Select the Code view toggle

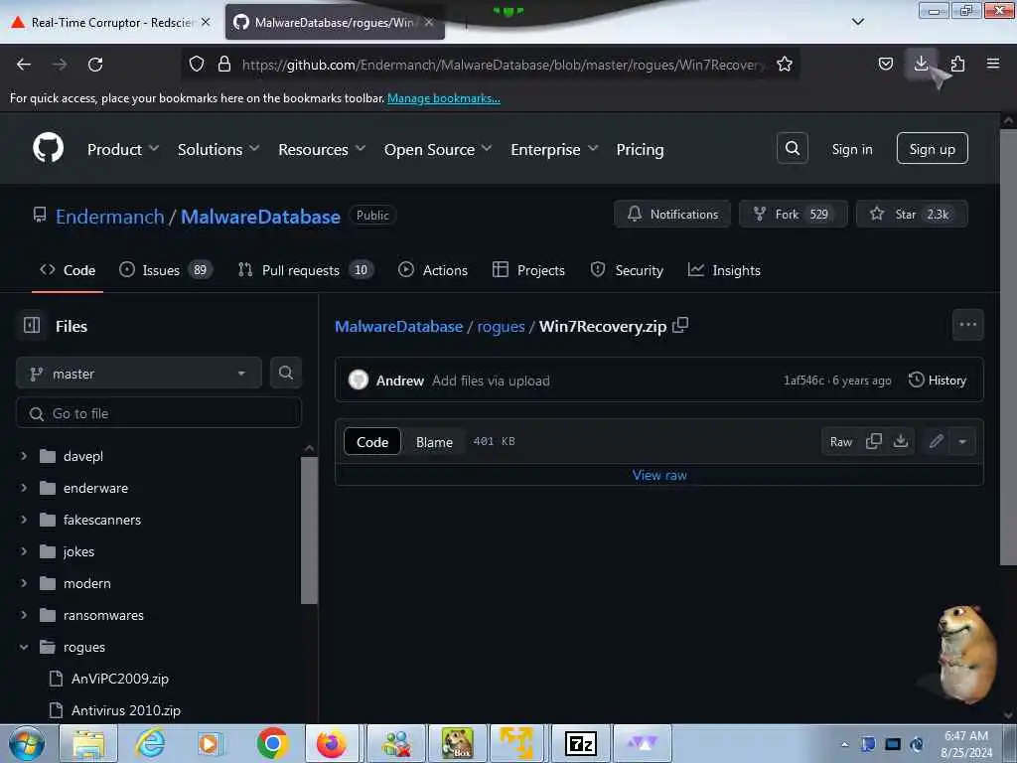[x=372, y=442]
